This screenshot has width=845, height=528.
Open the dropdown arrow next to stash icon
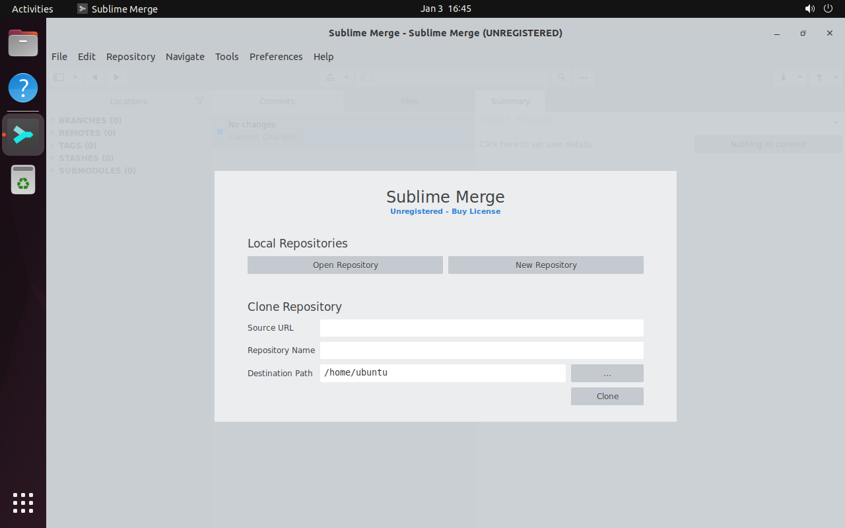346,77
